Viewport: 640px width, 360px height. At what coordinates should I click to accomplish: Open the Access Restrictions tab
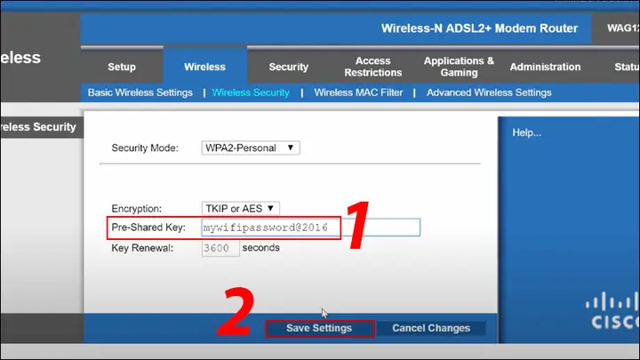click(x=373, y=67)
